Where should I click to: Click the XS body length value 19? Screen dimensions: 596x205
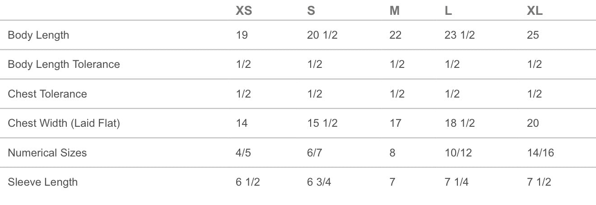(242, 35)
